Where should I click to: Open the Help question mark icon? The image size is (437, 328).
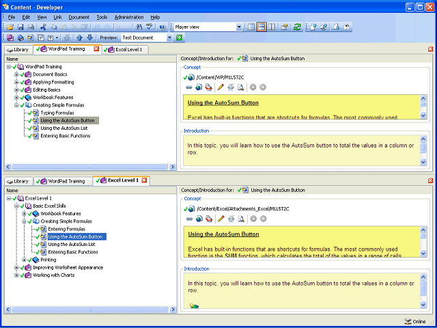[163, 27]
